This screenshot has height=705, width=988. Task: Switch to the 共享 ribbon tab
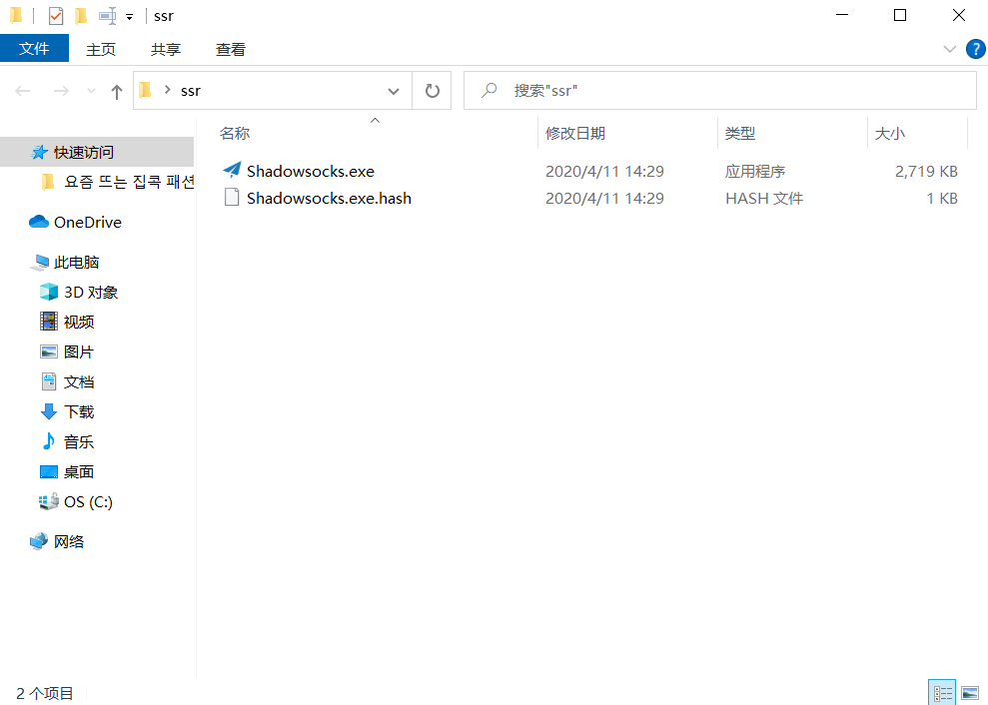coord(166,50)
